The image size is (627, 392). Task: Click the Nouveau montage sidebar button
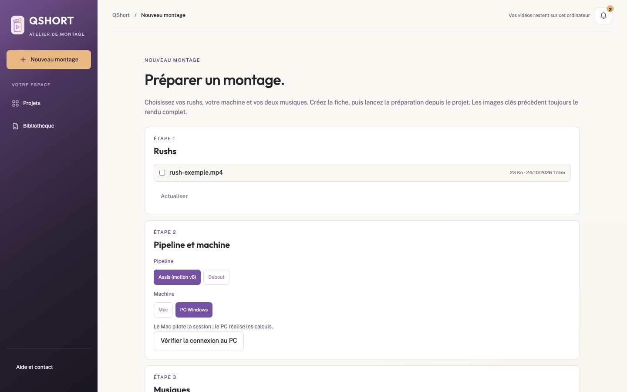click(x=49, y=60)
